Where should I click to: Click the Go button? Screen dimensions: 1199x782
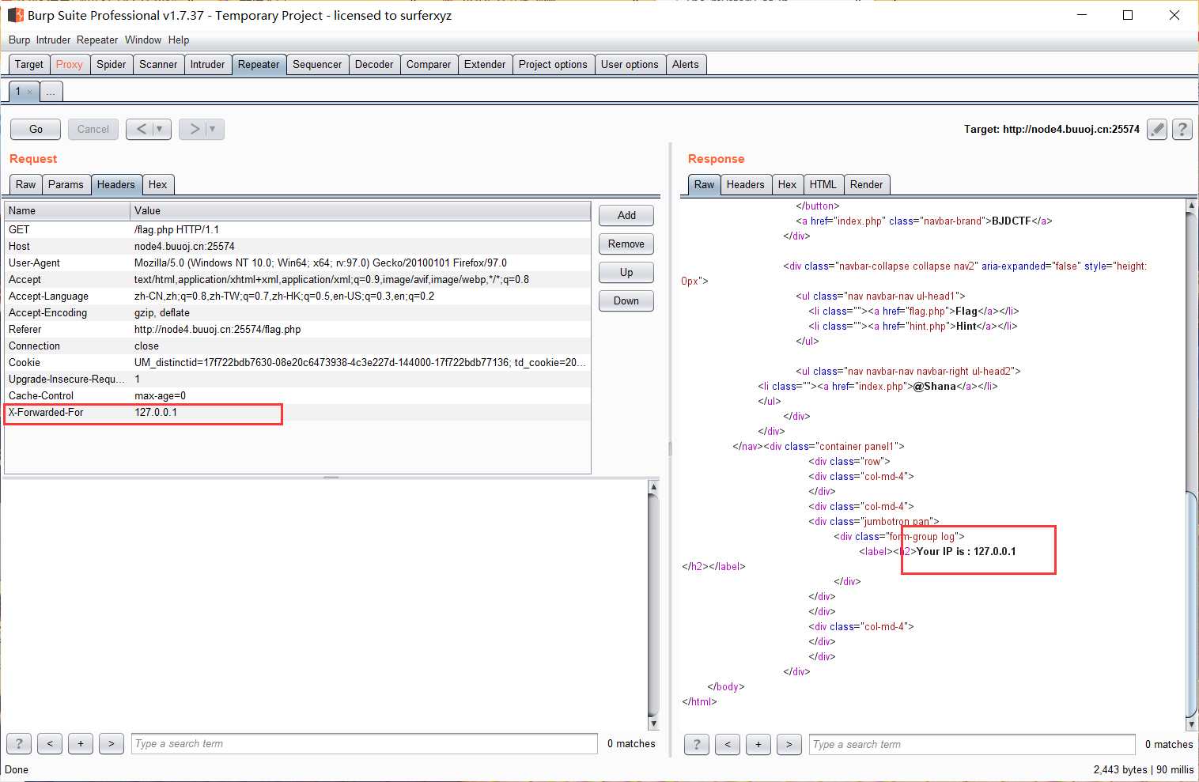pyautogui.click(x=36, y=129)
